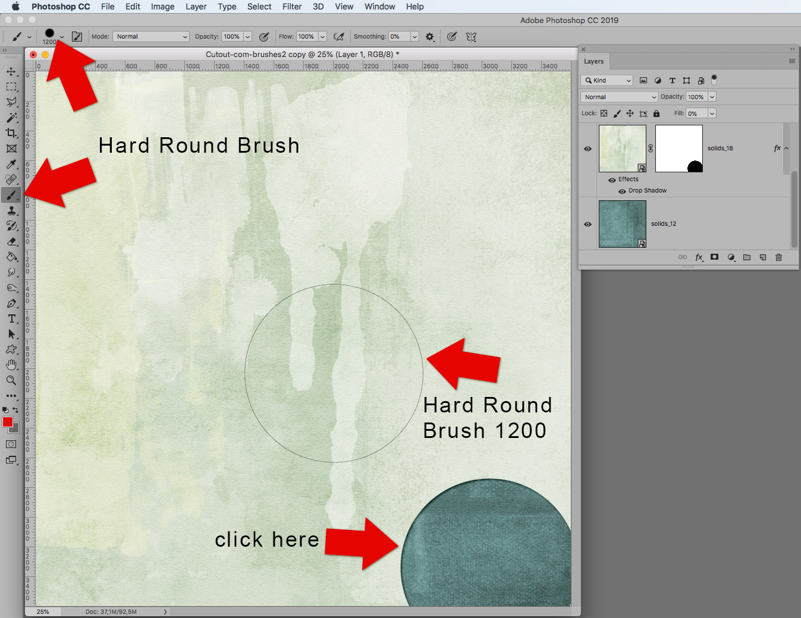
Task: Select the Frame tool
Action: [x=11, y=149]
